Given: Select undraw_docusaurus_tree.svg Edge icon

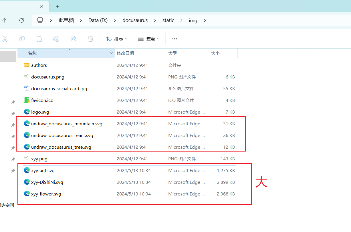Looking at the screenshot, I should 27,147.
